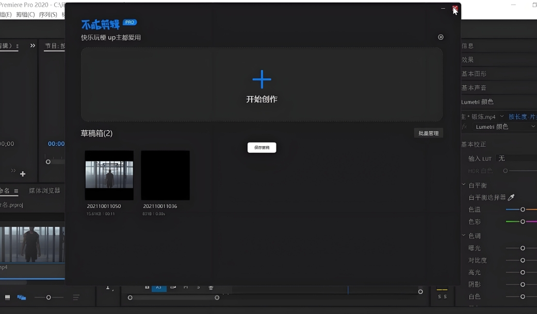The height and width of the screenshot is (314, 537).
Task: Collapse the 白平衡 section
Action: click(464, 185)
